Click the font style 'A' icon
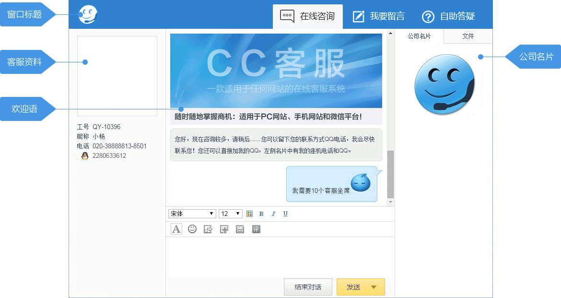This screenshot has width=561, height=298. tap(176, 229)
